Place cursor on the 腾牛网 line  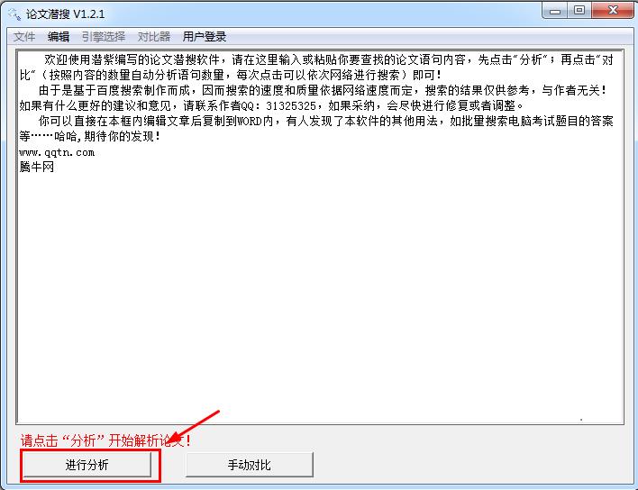[37, 167]
